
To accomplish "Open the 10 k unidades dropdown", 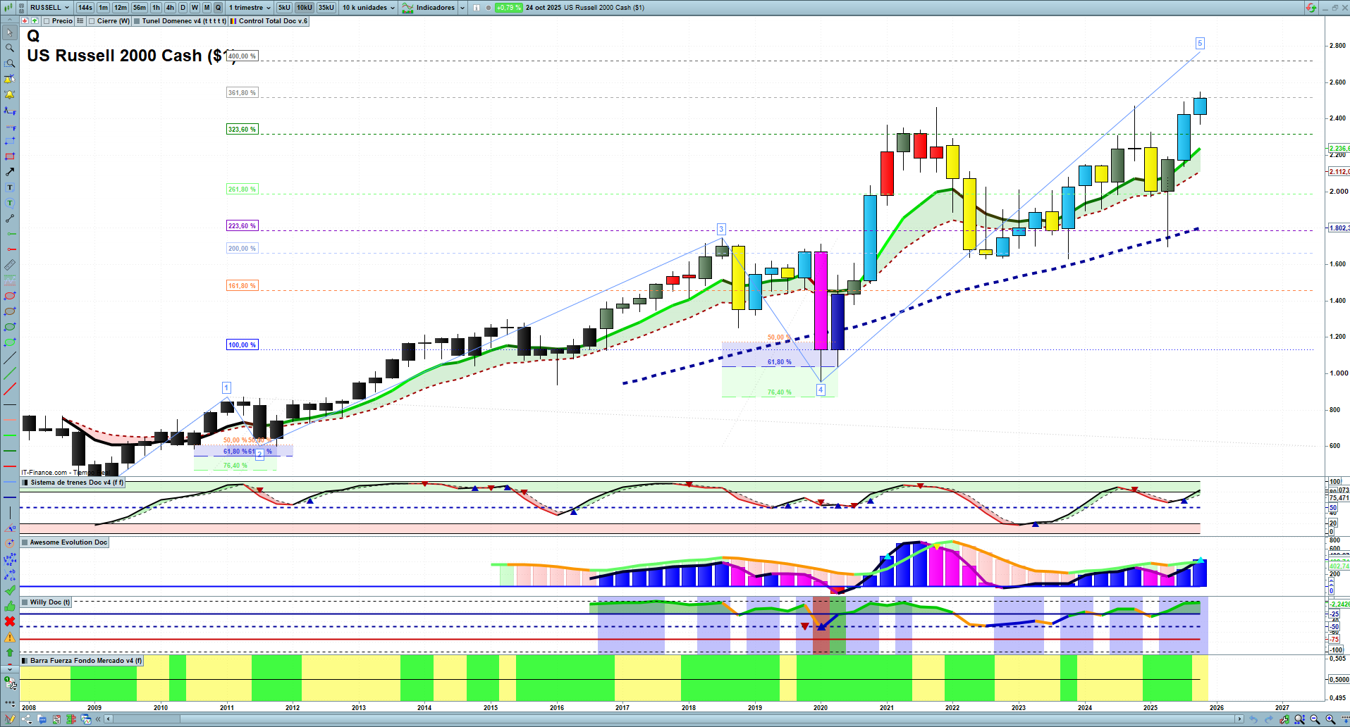I will (369, 8).
